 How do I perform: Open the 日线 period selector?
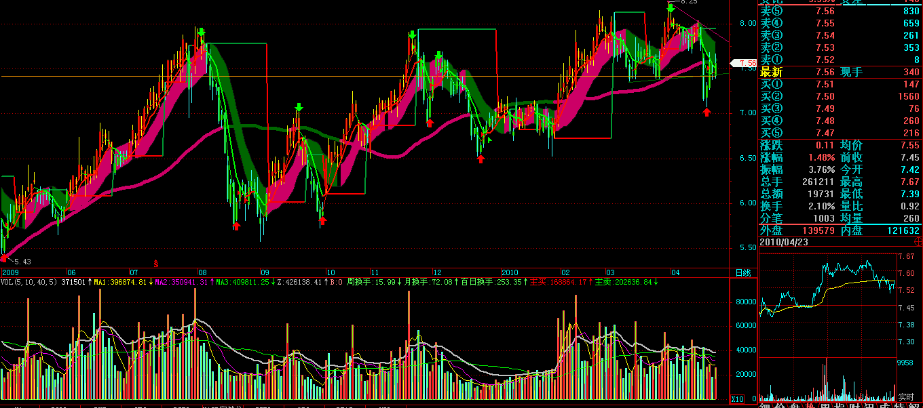pyautogui.click(x=743, y=273)
